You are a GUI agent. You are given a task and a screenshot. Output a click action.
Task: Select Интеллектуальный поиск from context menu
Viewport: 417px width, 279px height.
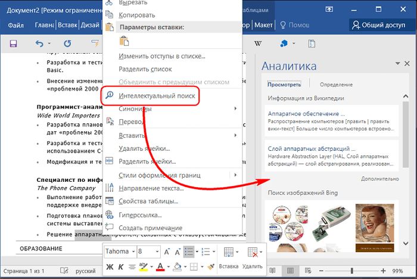[157, 95]
